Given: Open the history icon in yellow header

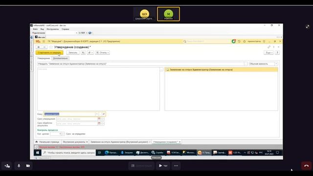Looking at the screenshot, I should click(x=239, y=41).
